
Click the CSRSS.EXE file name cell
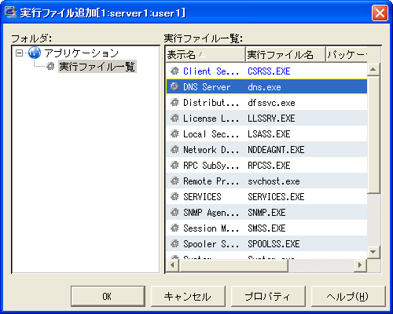[269, 71]
